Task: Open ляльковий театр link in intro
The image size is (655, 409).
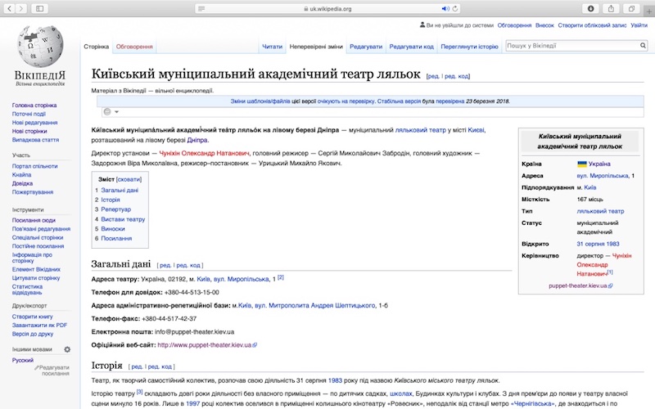Action: point(420,130)
